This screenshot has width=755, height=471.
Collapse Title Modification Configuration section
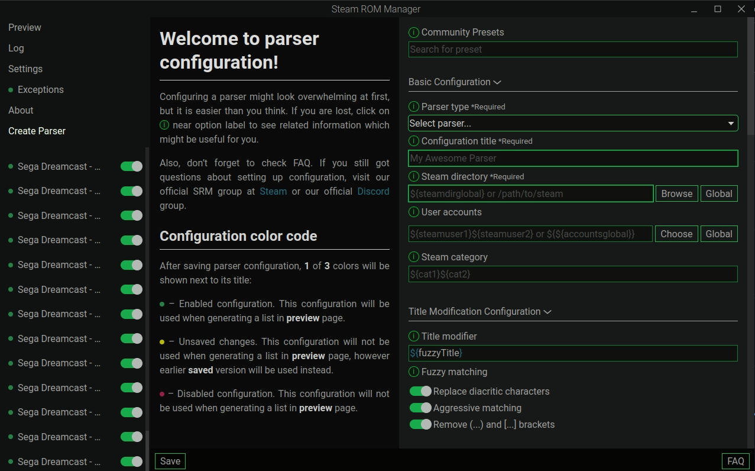point(479,312)
